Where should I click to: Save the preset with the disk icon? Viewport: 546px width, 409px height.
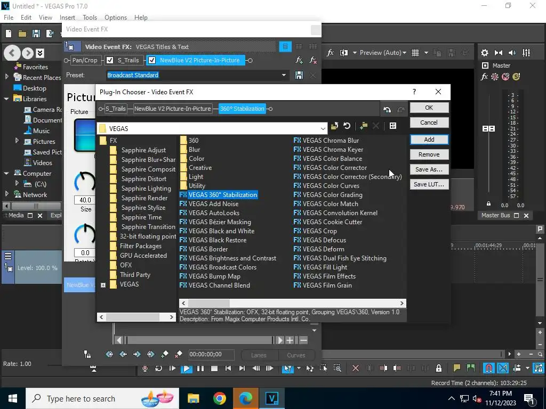coord(299,75)
